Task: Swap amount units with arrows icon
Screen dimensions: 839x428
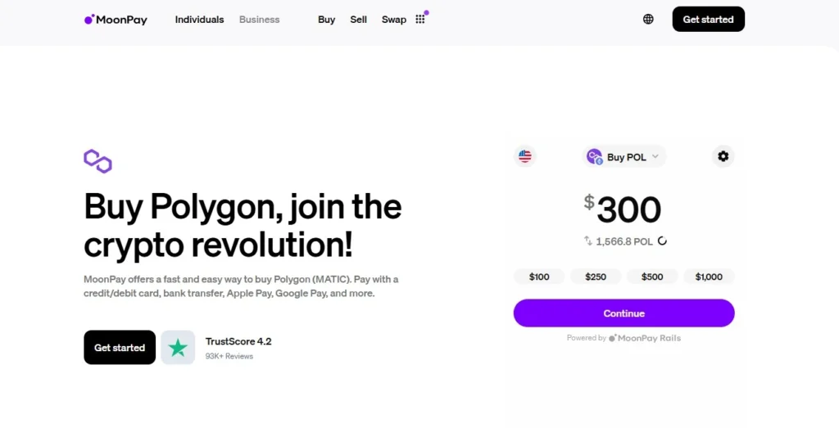Action: tap(588, 241)
